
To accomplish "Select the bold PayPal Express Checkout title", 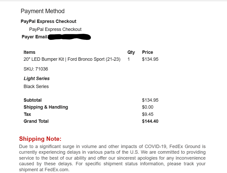I will coord(49,21).
